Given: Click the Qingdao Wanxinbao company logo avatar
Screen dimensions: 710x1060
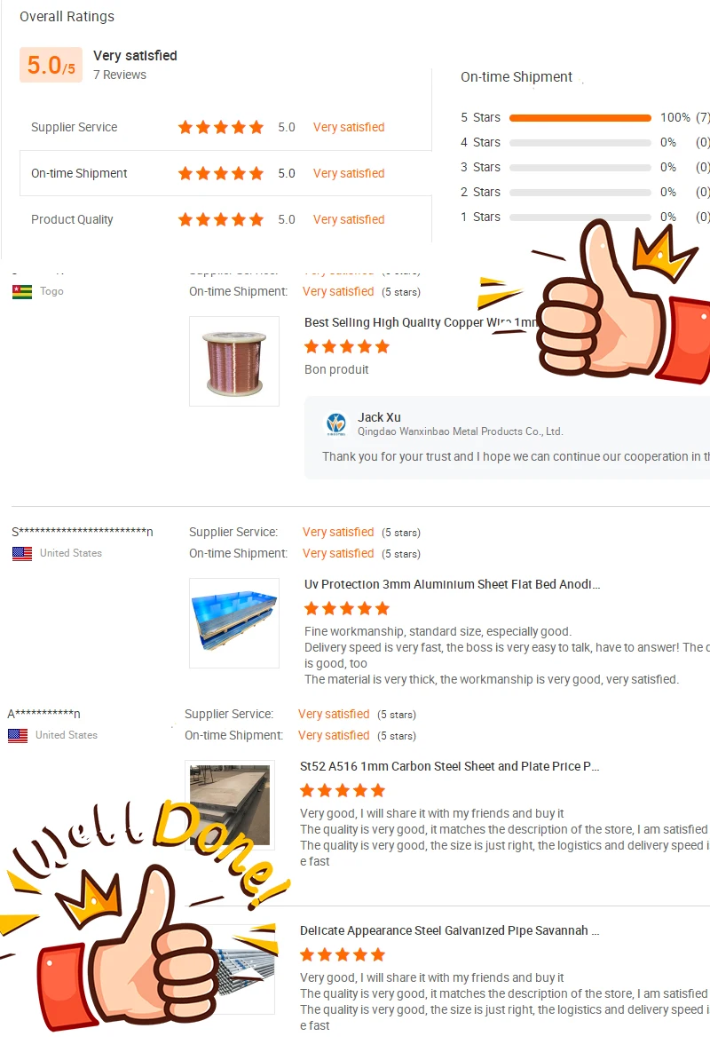Looking at the screenshot, I should pyautogui.click(x=336, y=423).
